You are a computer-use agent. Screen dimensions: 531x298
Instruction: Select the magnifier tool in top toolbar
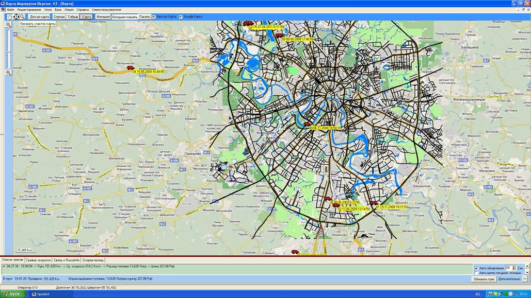[22, 16]
